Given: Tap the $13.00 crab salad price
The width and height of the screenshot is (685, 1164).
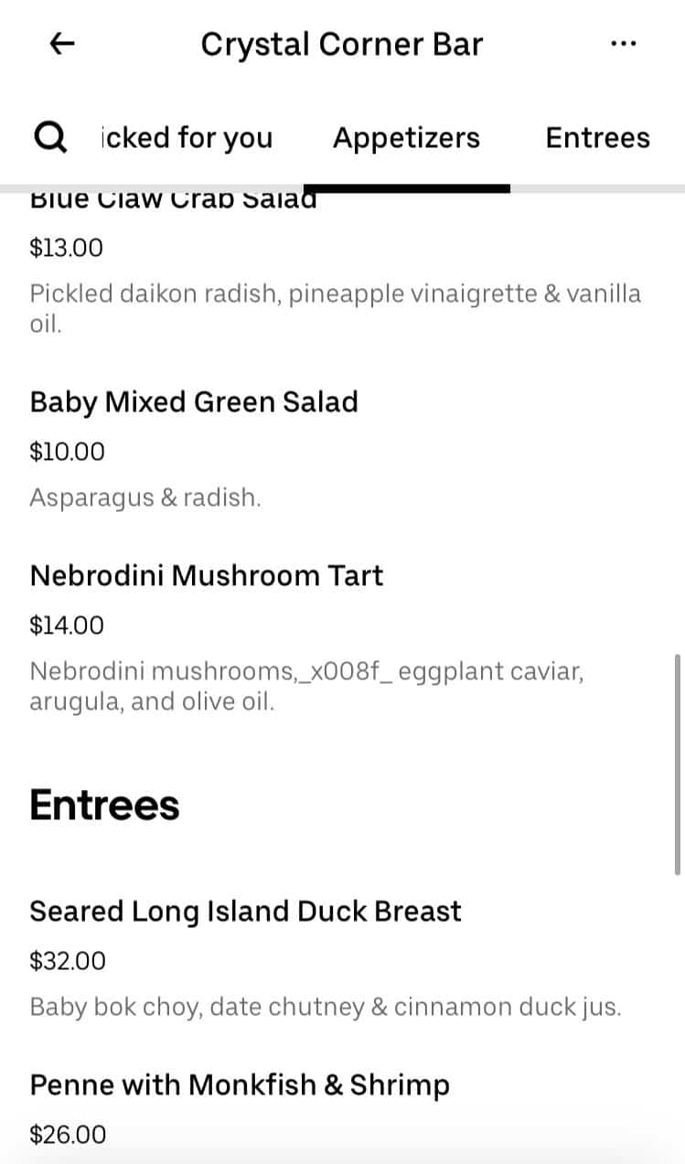Looking at the screenshot, I should (x=67, y=247).
